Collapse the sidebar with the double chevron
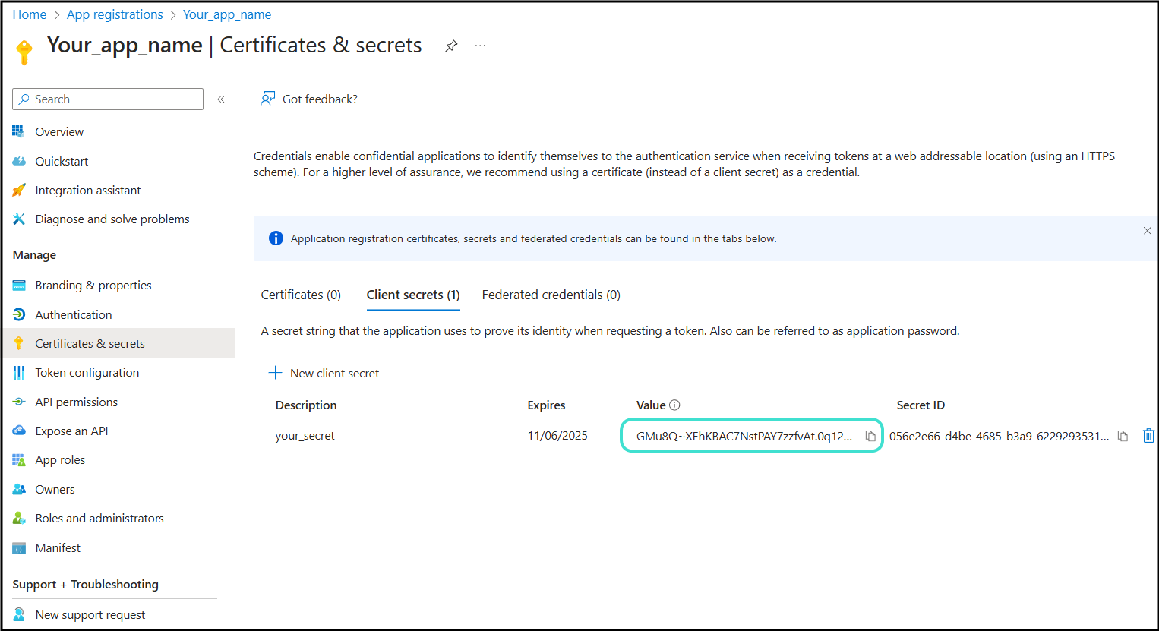 click(221, 99)
